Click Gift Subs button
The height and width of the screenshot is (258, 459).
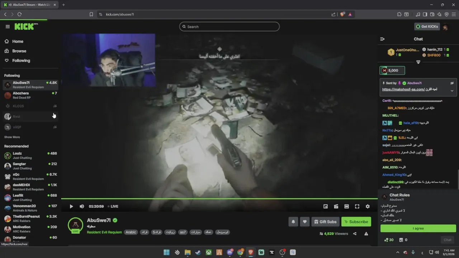click(x=325, y=222)
